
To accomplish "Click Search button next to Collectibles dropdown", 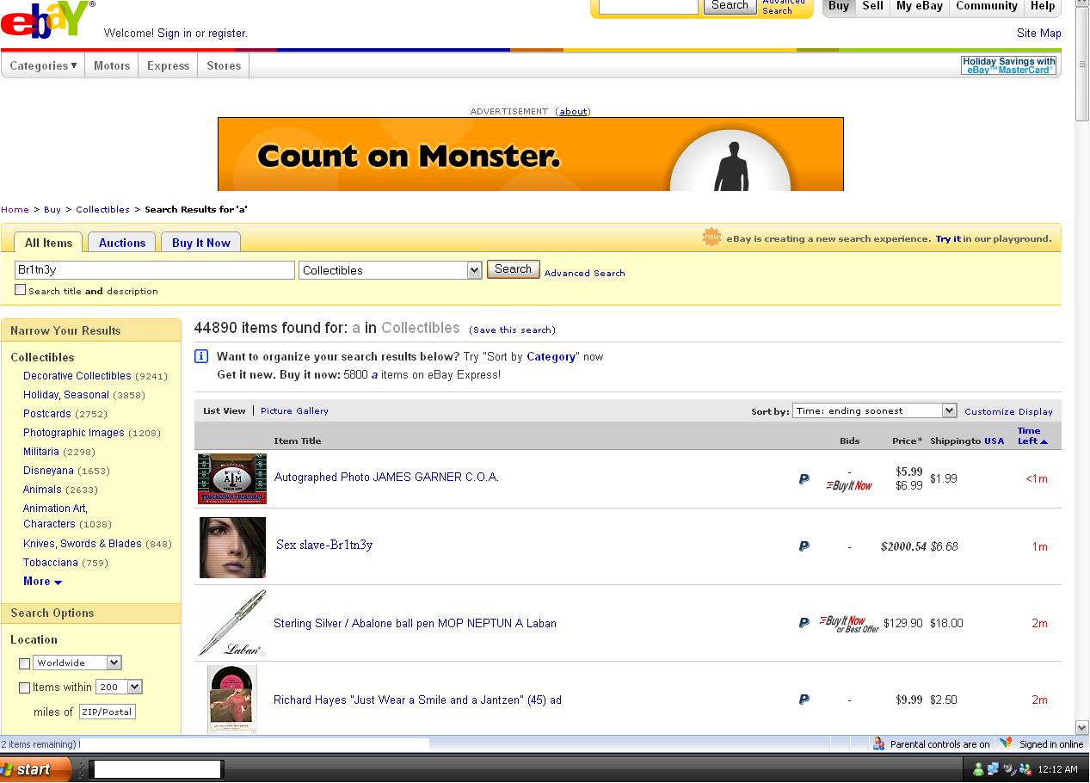I will (514, 269).
